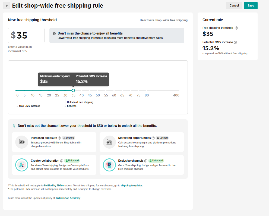
Task: Click help icon next to Free shipping threshold
Action: click(236, 28)
